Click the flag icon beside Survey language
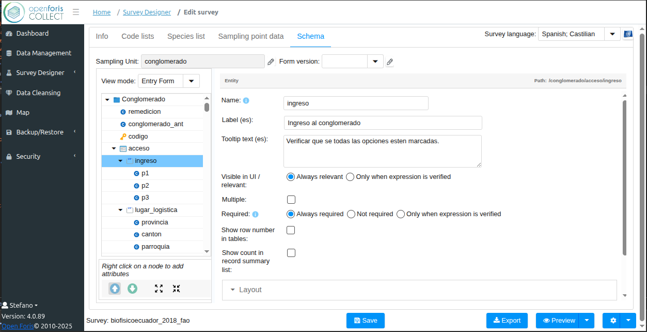 pyautogui.click(x=628, y=34)
